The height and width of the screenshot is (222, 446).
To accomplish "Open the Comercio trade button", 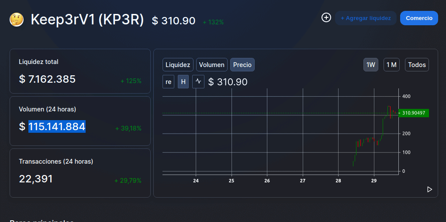I will (419, 18).
